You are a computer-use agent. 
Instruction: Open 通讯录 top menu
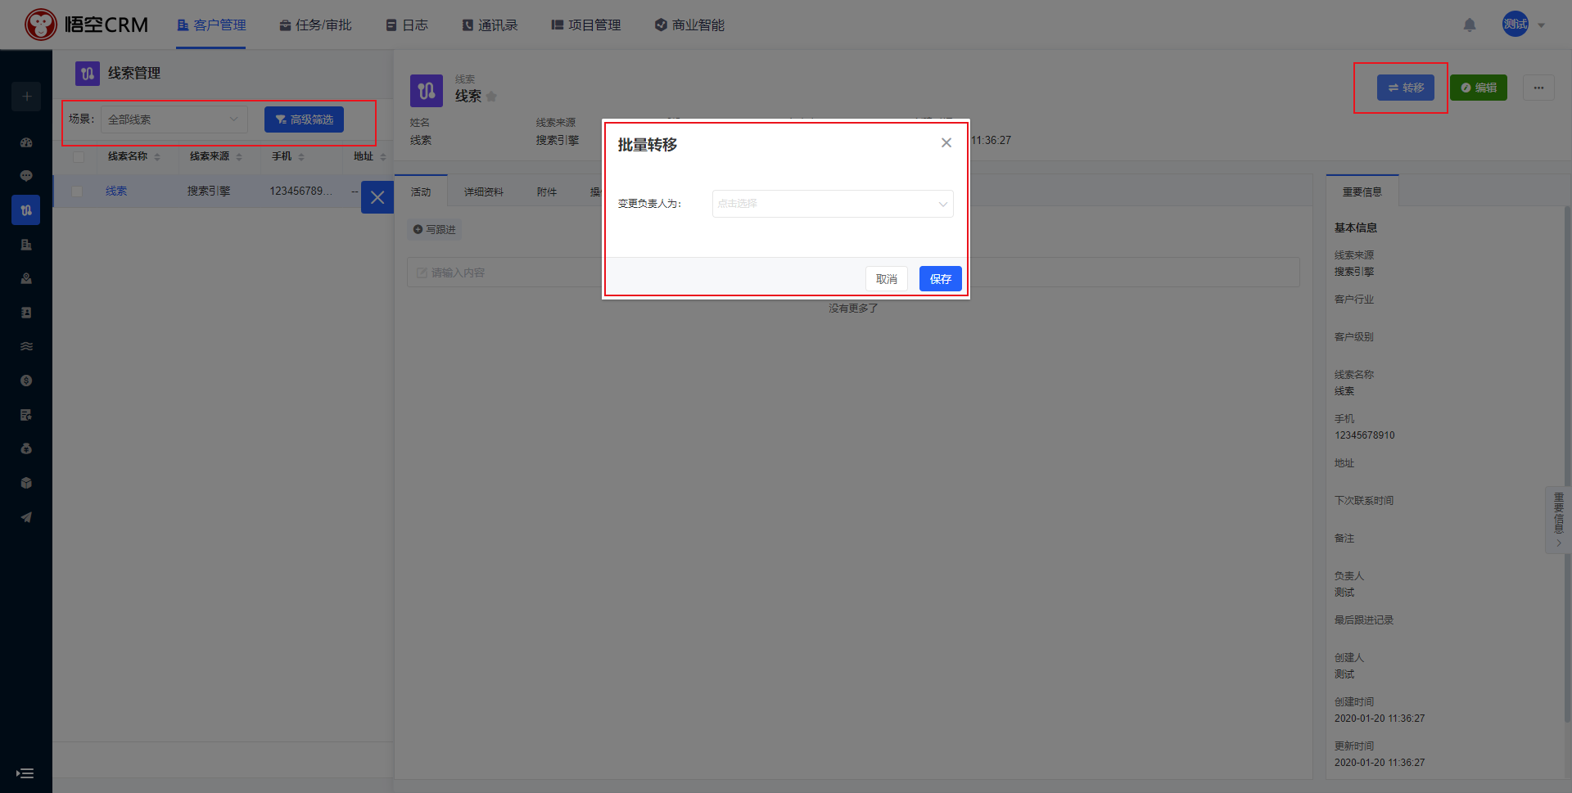point(490,25)
